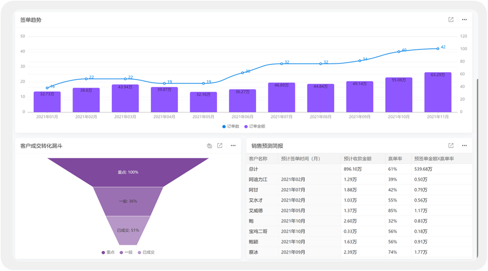Toggle 一般 legend item in funnel

point(126,252)
